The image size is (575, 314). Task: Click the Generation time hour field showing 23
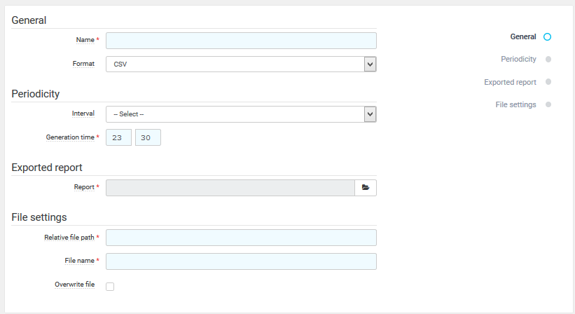(x=118, y=138)
